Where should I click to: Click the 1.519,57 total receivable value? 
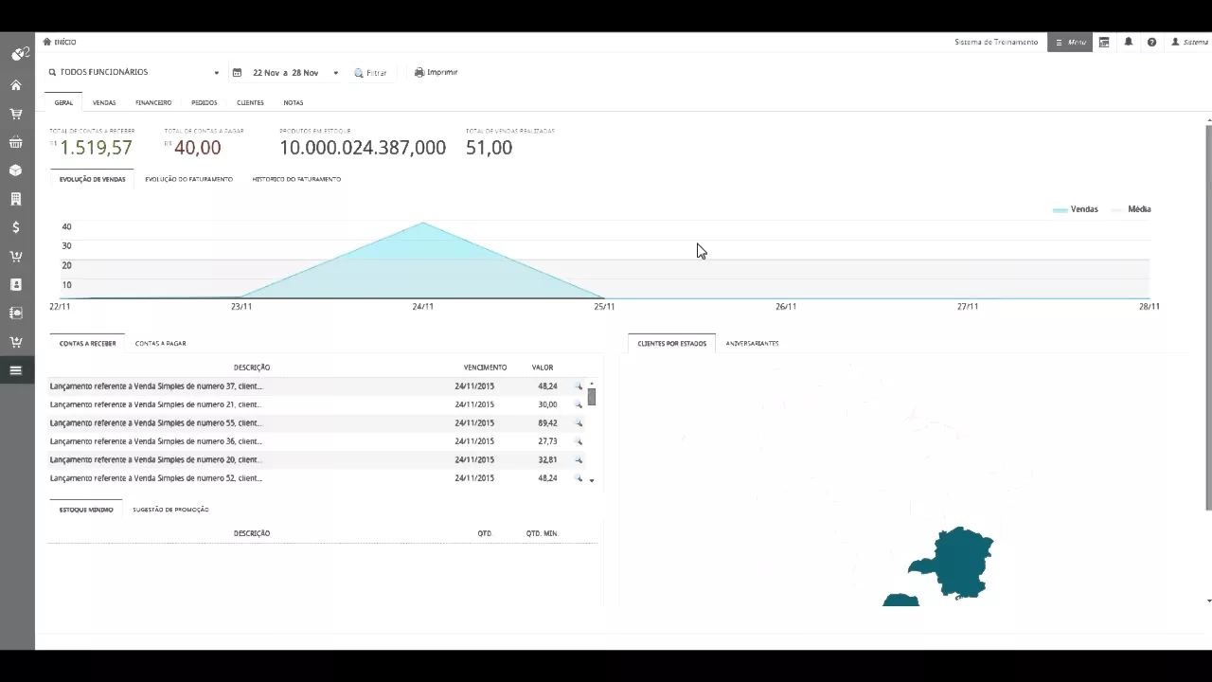[x=96, y=148]
